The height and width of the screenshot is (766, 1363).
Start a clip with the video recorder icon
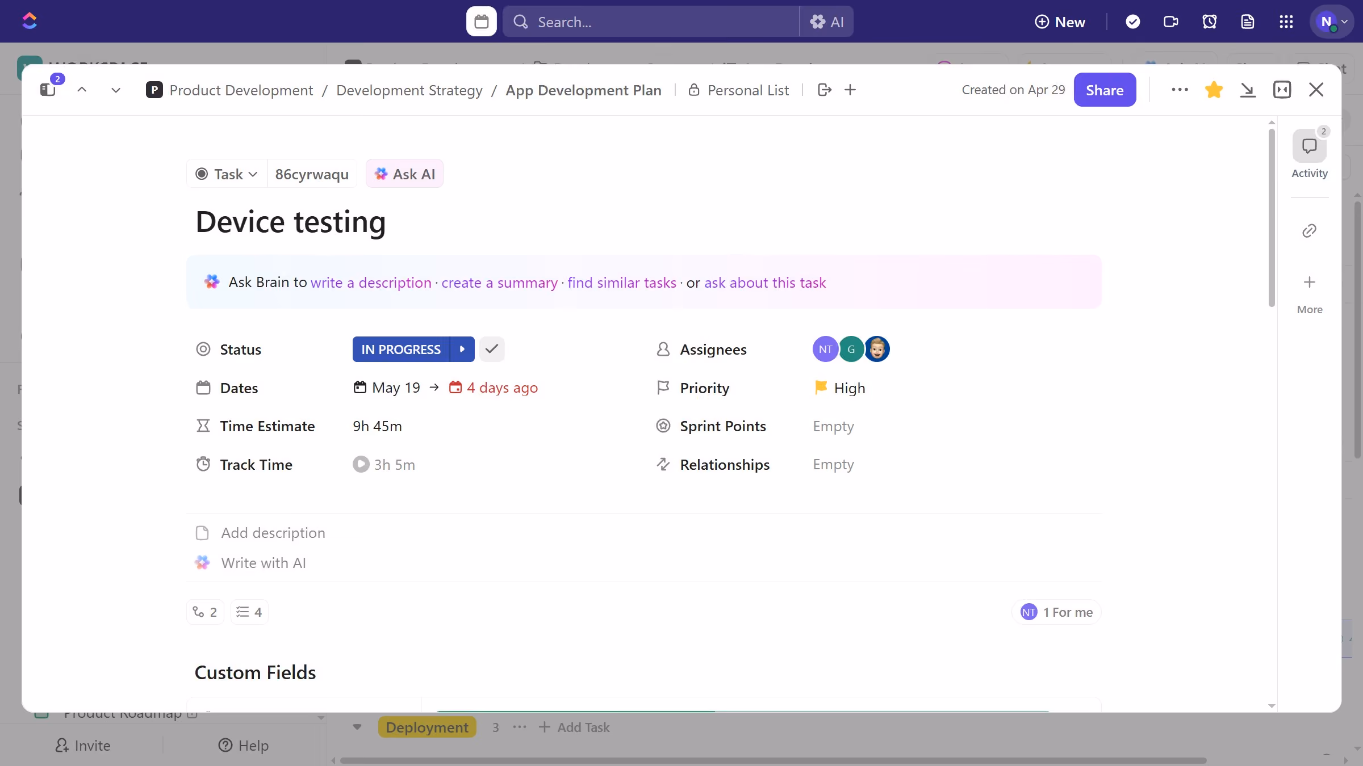click(x=1170, y=22)
